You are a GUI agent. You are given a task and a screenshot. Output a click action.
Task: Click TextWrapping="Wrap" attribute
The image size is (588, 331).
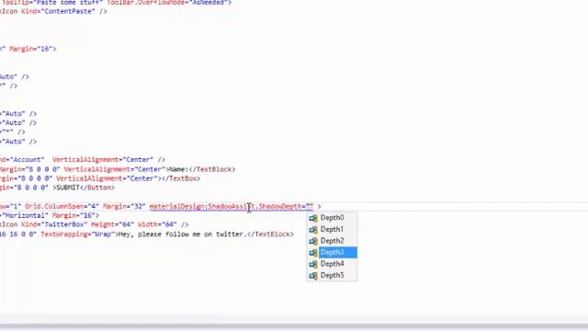click(x=79, y=234)
